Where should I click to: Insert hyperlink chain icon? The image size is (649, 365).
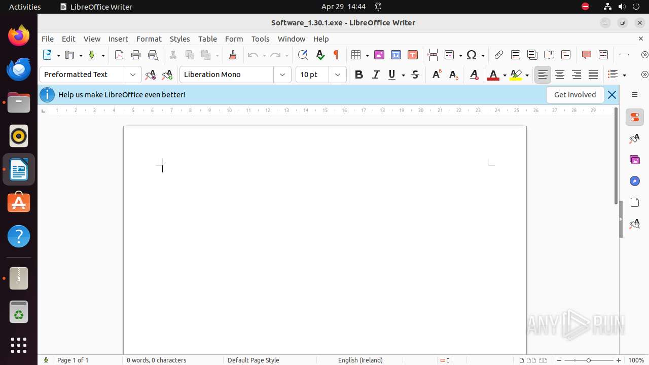499,55
